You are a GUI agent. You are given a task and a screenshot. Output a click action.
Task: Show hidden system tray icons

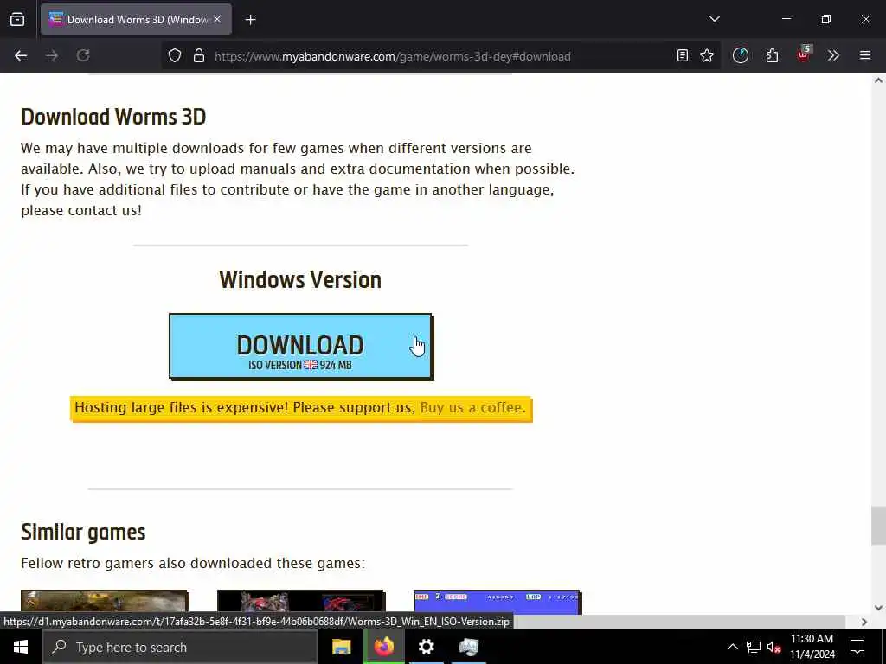point(732,647)
